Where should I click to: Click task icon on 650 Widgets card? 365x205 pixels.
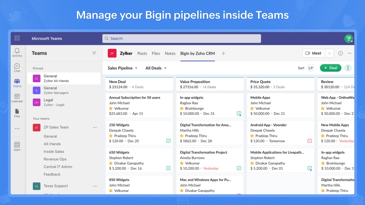[x=168, y=168]
